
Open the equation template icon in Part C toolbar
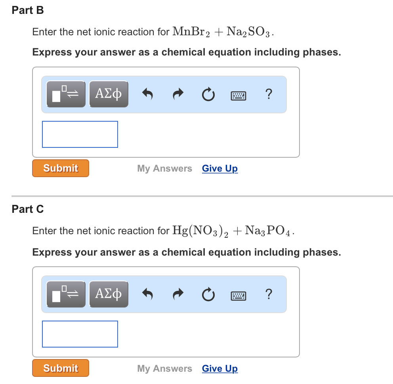point(66,294)
